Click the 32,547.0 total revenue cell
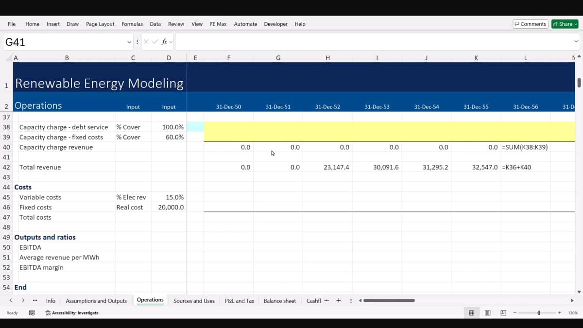Image resolution: width=583 pixels, height=328 pixels. (x=476, y=167)
